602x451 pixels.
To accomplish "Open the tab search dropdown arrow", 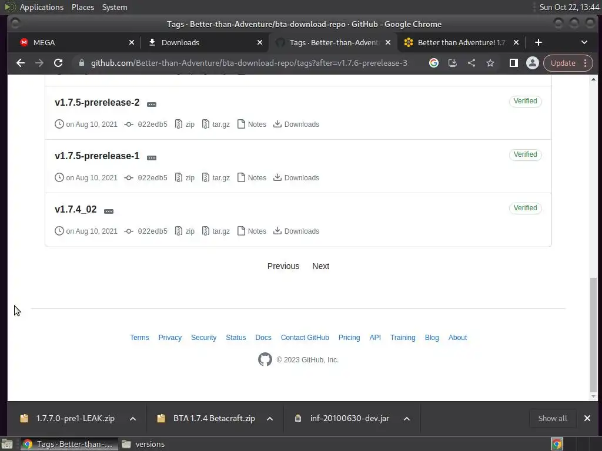I will pyautogui.click(x=584, y=42).
